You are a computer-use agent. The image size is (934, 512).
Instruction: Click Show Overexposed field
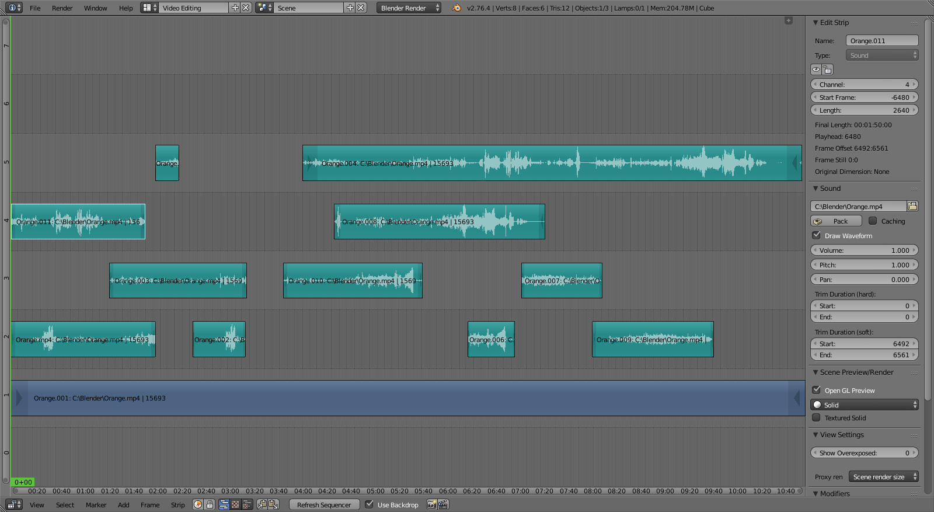click(x=865, y=453)
